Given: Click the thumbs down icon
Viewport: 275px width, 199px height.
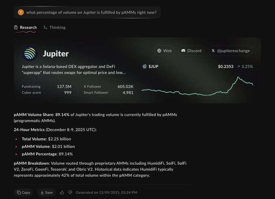Looking at the screenshot, I should [x=70, y=193].
